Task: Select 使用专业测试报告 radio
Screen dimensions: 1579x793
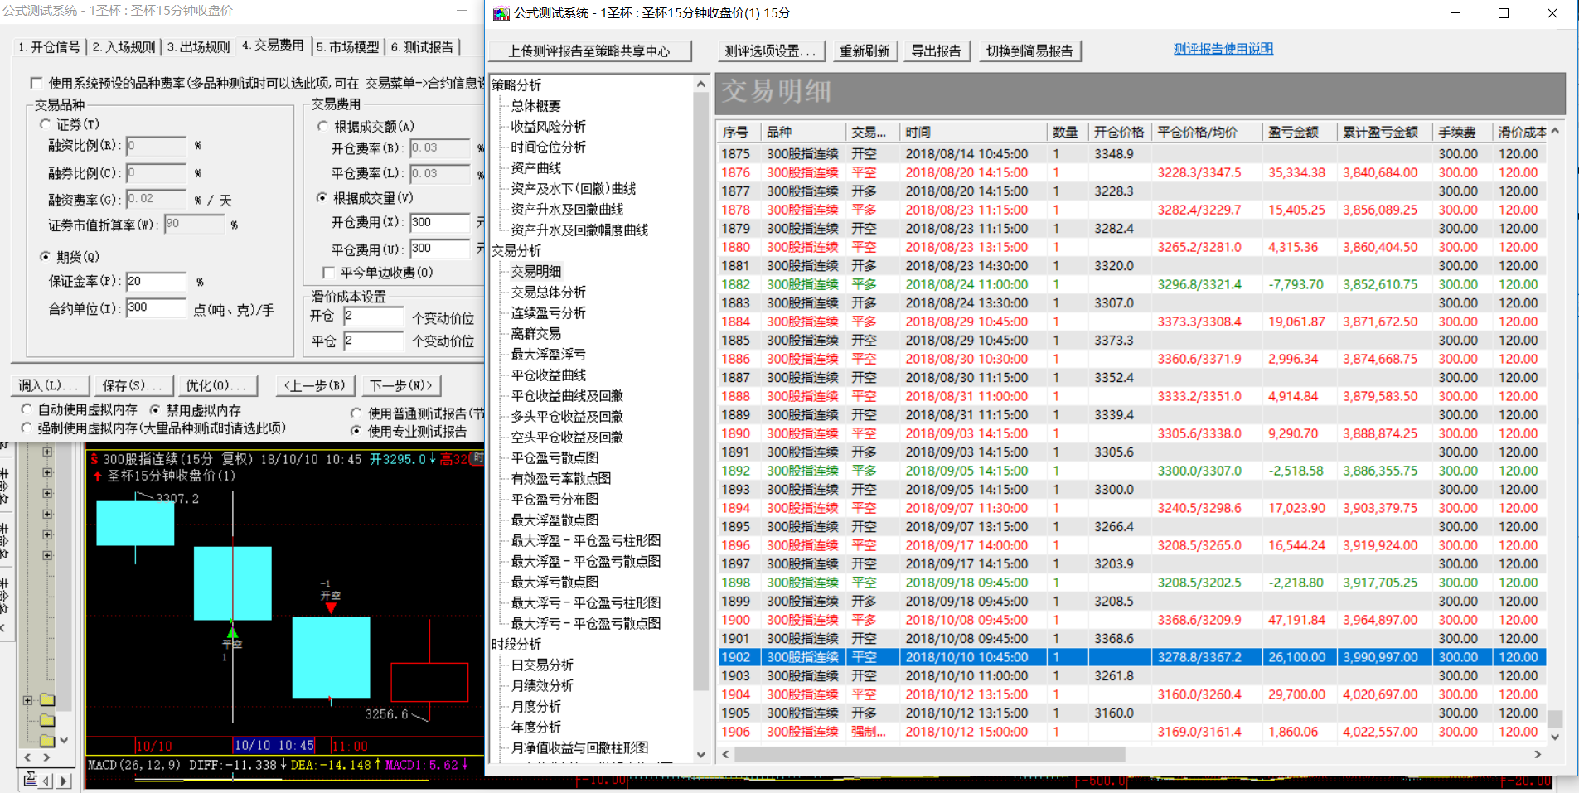Action: pos(356,431)
